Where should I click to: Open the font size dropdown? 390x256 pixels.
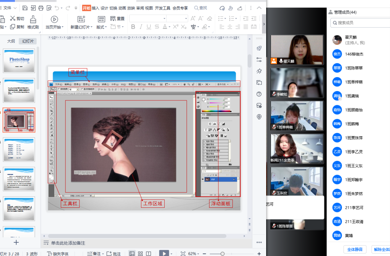pos(186,19)
